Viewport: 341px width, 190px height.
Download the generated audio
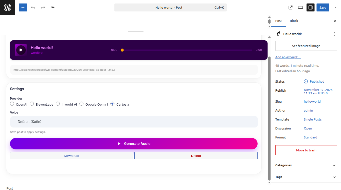click(71, 156)
